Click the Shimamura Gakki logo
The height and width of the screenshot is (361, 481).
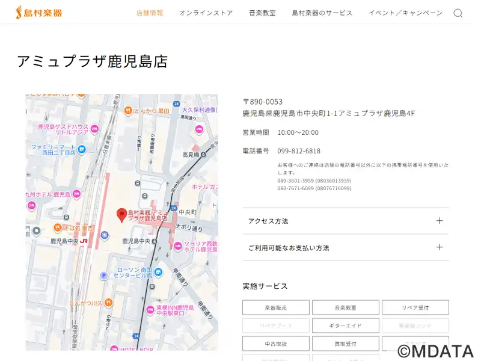(x=38, y=12)
